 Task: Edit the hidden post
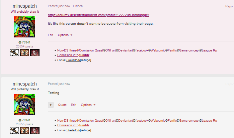point(51,35)
